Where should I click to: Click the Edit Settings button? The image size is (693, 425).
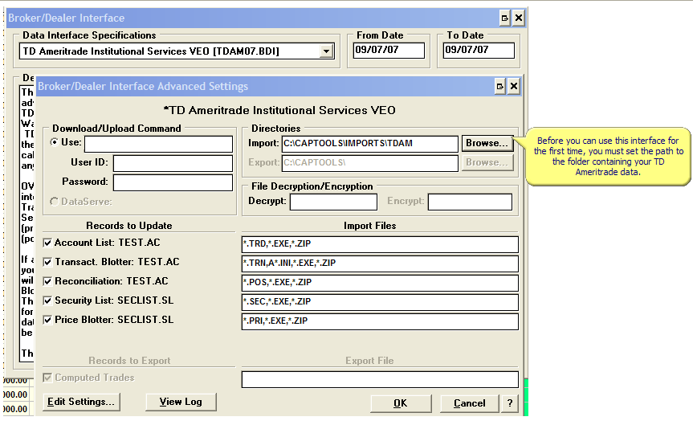point(81,402)
